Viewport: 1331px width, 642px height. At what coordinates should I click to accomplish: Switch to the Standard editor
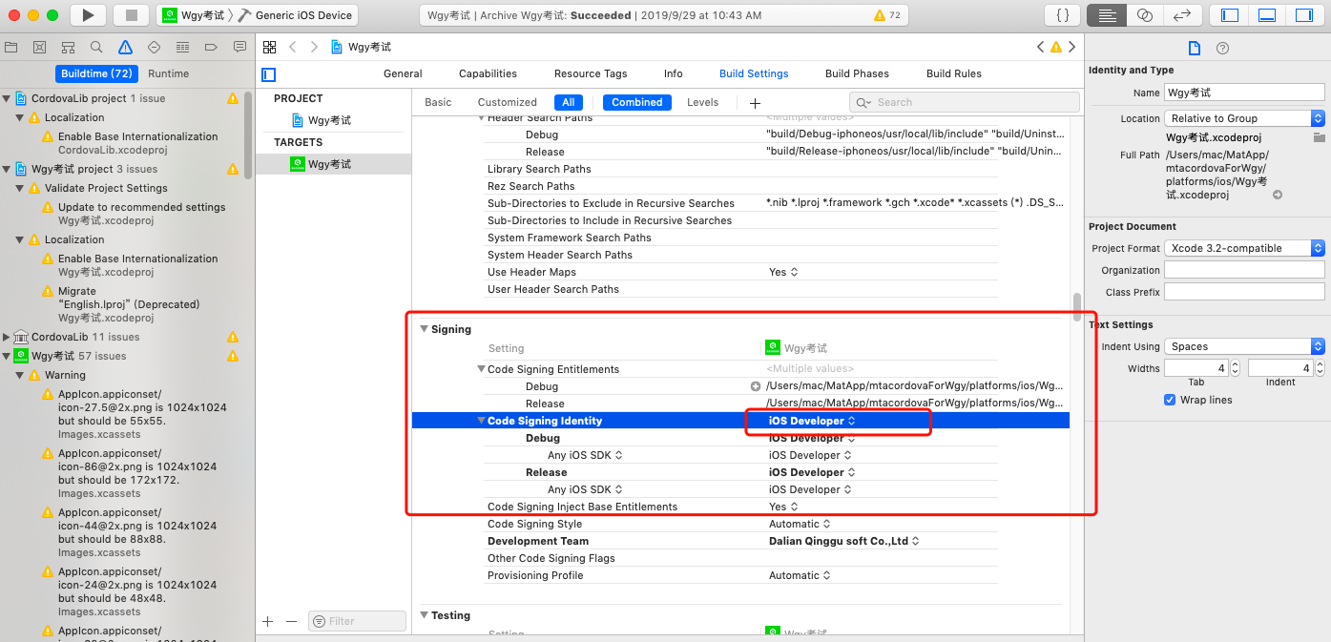1107,15
